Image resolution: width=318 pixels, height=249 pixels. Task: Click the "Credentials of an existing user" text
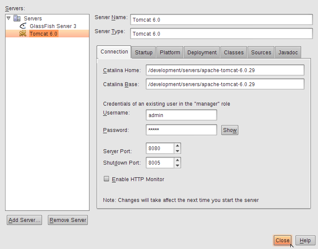tap(167, 104)
